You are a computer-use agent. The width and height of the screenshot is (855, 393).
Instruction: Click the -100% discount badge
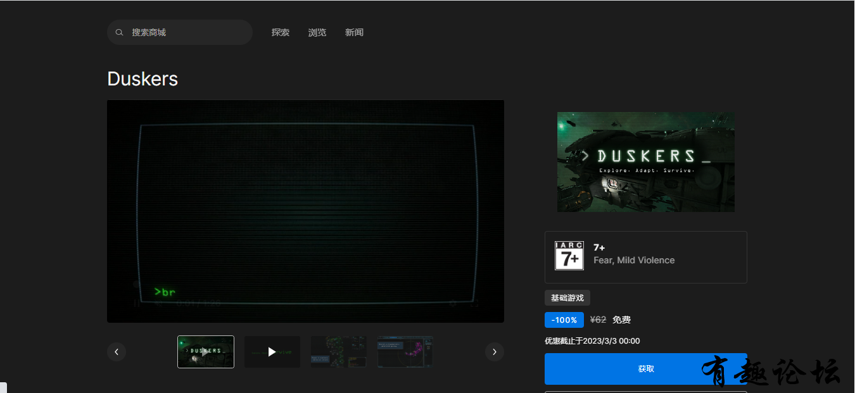pyautogui.click(x=564, y=320)
